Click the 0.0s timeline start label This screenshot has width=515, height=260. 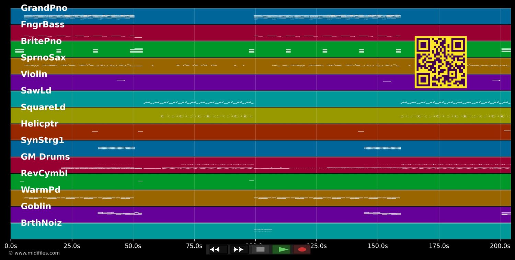pyautogui.click(x=11, y=246)
